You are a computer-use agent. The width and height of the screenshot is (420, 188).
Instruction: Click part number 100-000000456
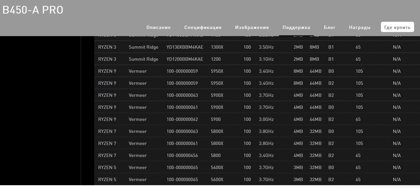point(182,155)
